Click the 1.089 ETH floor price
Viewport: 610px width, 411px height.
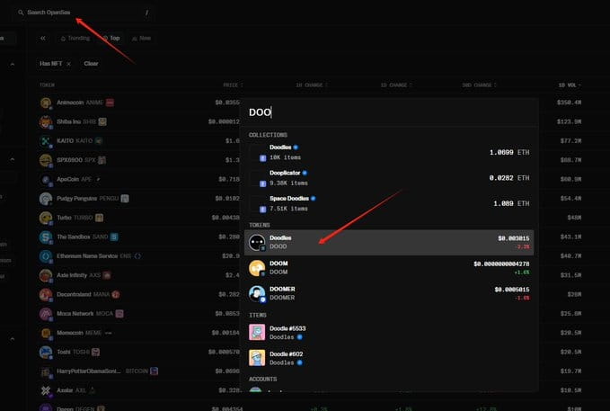click(x=511, y=204)
